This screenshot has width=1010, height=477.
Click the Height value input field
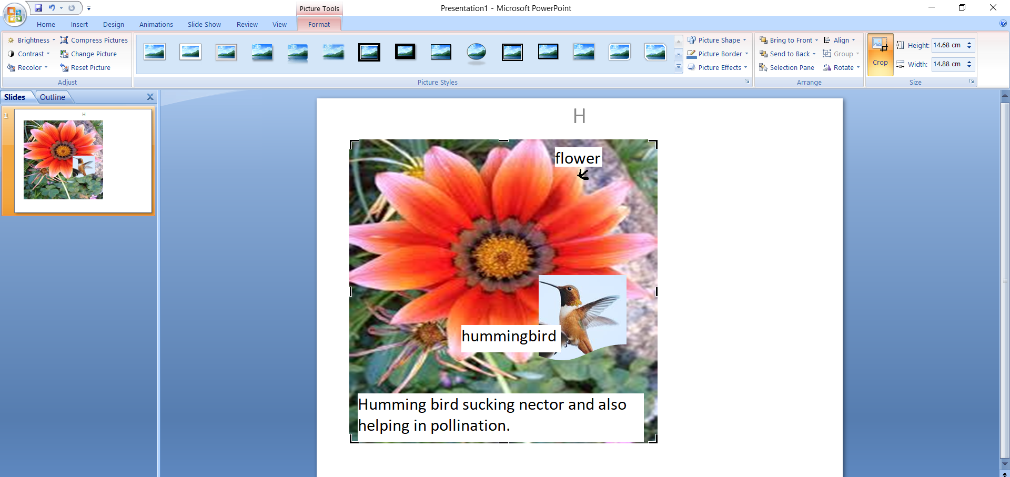pyautogui.click(x=947, y=45)
